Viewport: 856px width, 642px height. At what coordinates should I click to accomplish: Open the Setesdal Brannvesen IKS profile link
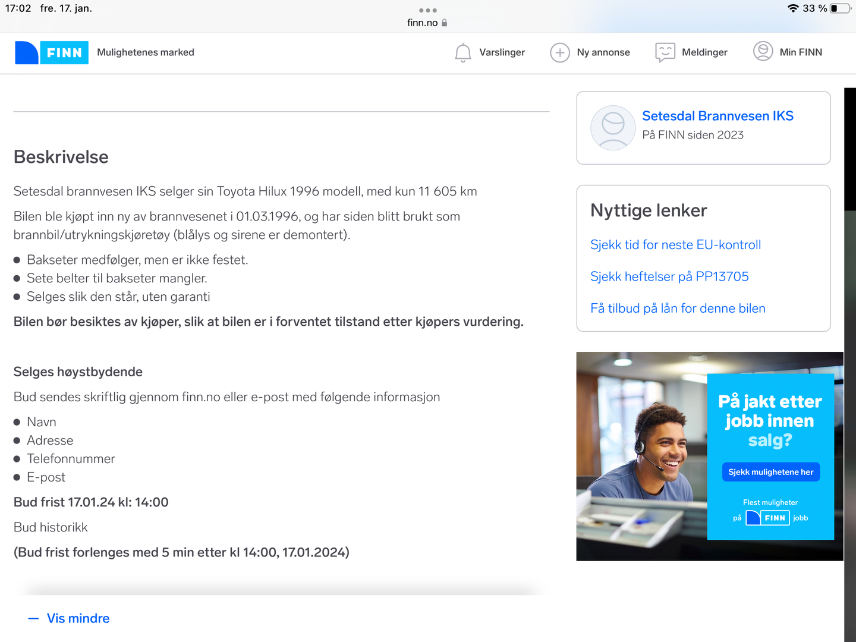pyautogui.click(x=717, y=116)
